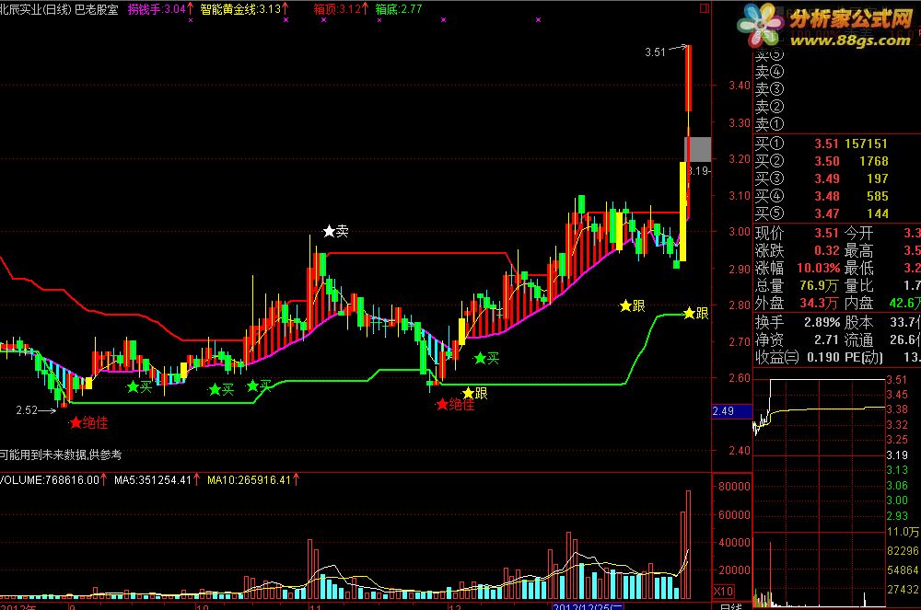Click the 2.52 low price annotation
The height and width of the screenshot is (610, 921).
click(x=27, y=410)
